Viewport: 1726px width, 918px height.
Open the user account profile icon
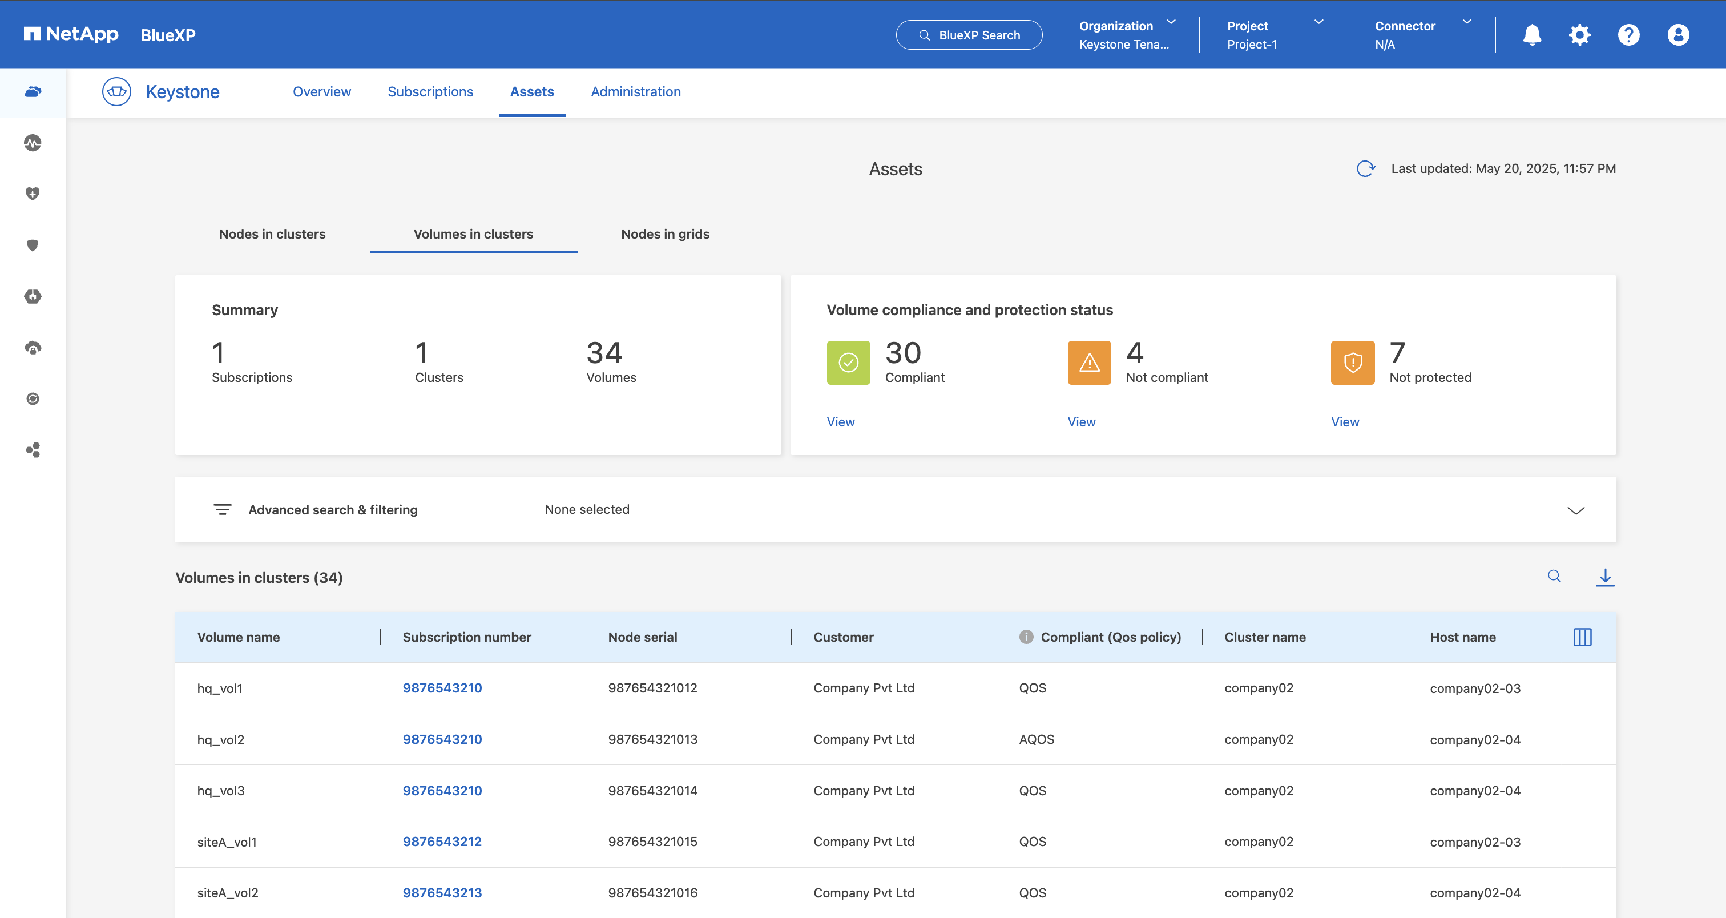pos(1677,35)
